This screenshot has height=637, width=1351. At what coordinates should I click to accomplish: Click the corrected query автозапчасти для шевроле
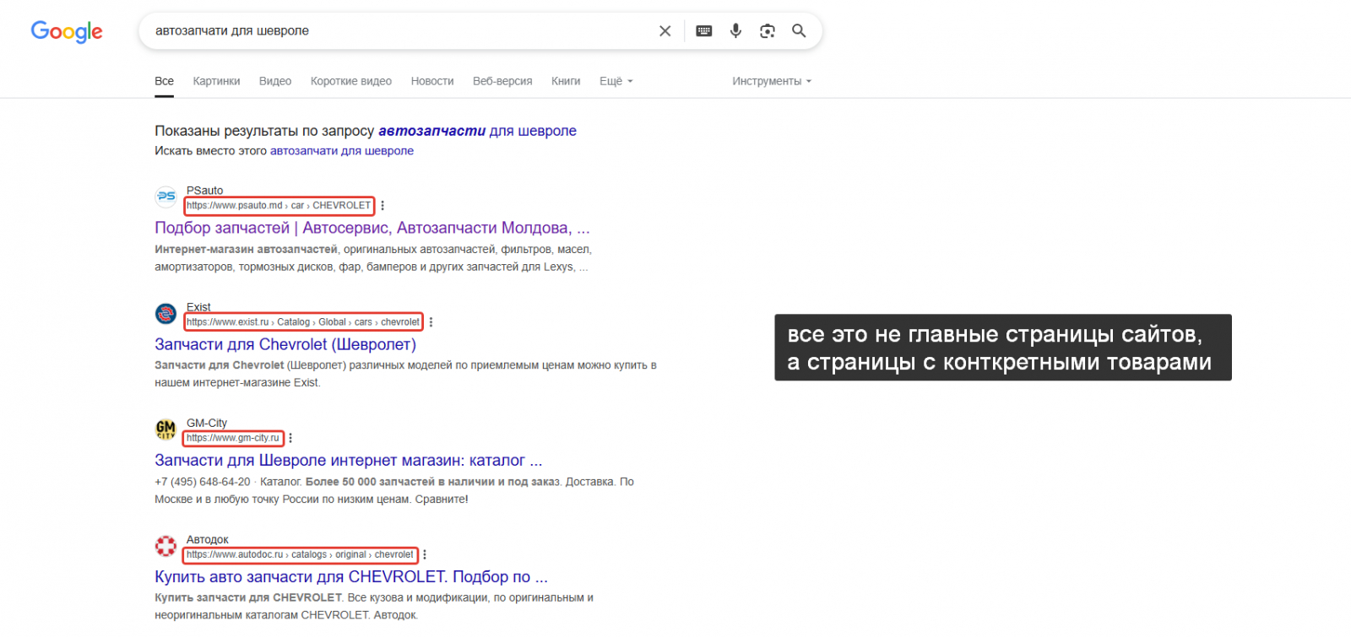(x=477, y=131)
